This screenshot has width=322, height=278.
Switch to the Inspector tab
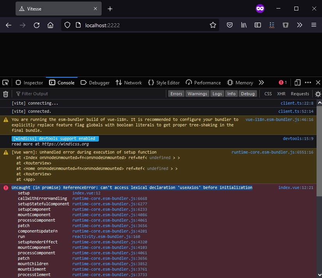(29, 82)
